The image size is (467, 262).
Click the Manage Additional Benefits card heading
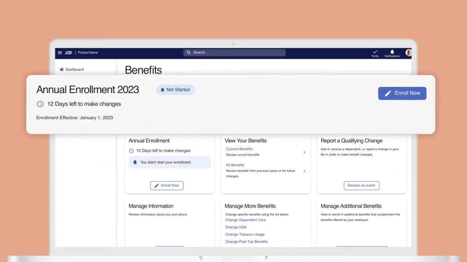(x=351, y=206)
